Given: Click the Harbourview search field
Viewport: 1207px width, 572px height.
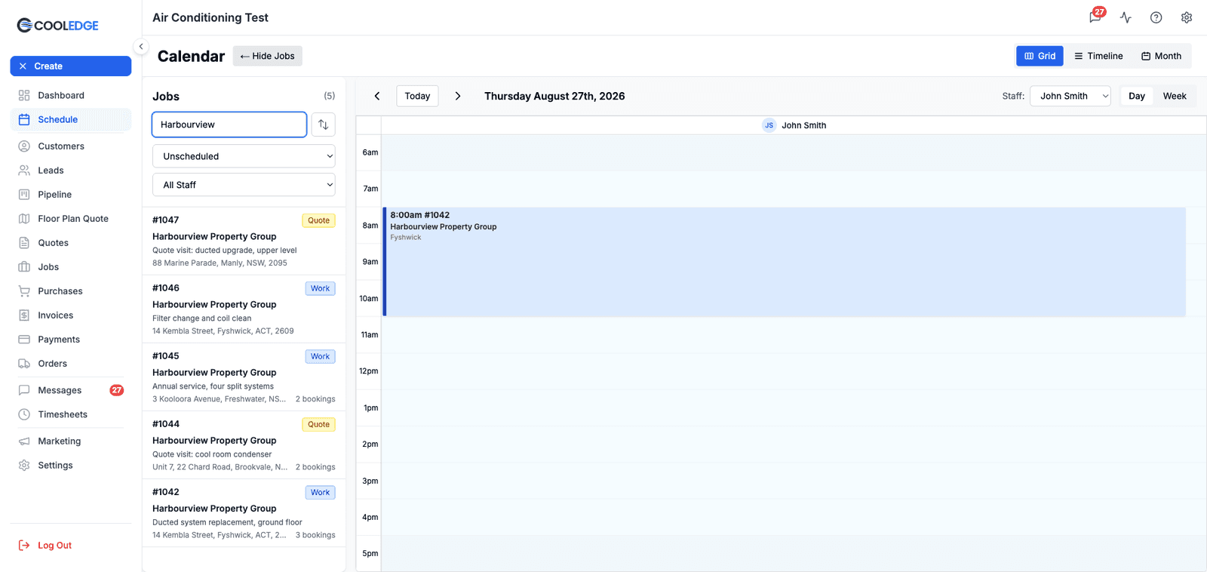Looking at the screenshot, I should pos(229,125).
